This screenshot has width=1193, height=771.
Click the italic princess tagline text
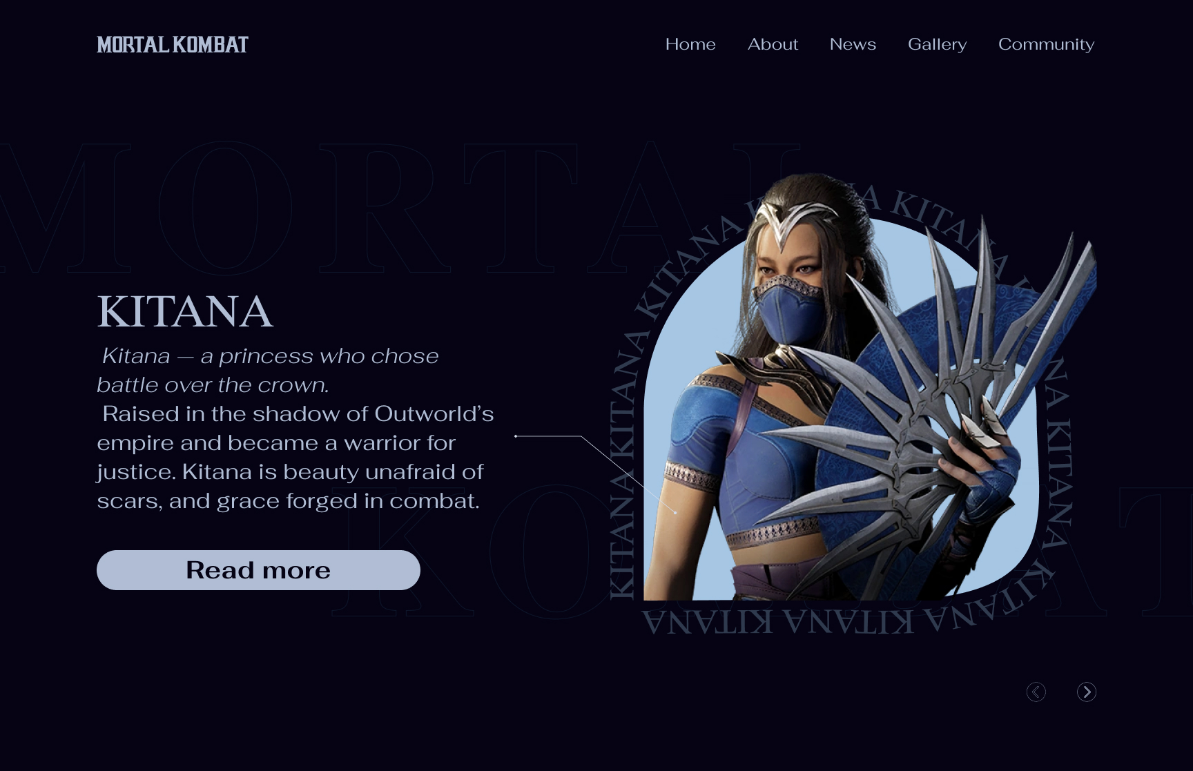point(268,370)
